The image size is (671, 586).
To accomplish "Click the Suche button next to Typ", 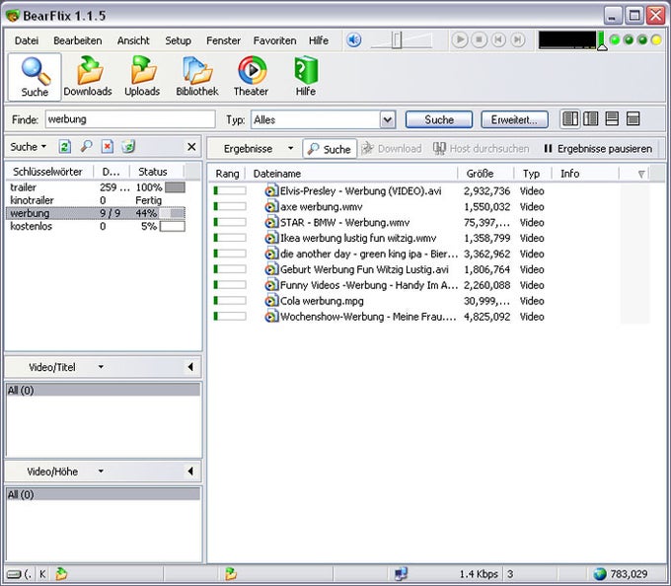I will pyautogui.click(x=439, y=119).
